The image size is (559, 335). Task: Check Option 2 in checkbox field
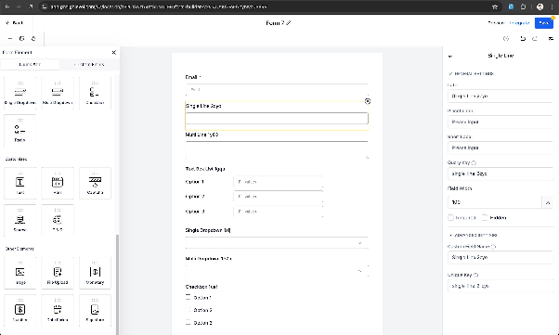click(188, 310)
